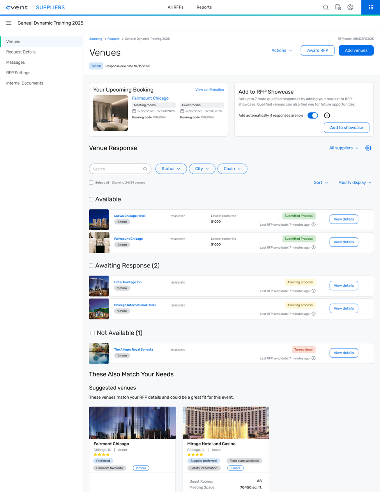The height and width of the screenshot is (492, 380).
Task: Click the venue Search input field
Action: [x=120, y=169]
